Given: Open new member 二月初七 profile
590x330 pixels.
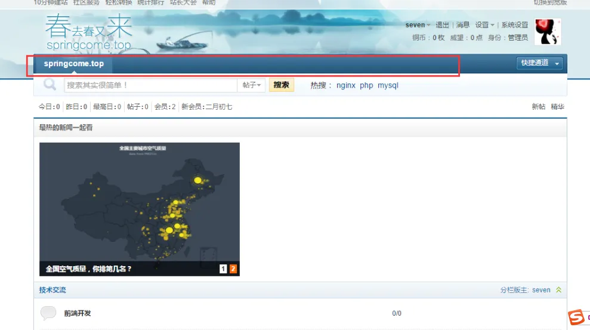Looking at the screenshot, I should 218,107.
